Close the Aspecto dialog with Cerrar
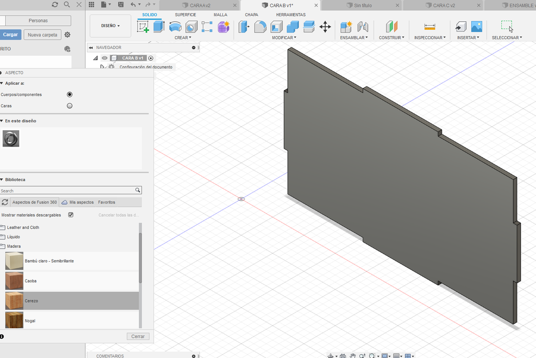This screenshot has height=358, width=536. (x=138, y=337)
